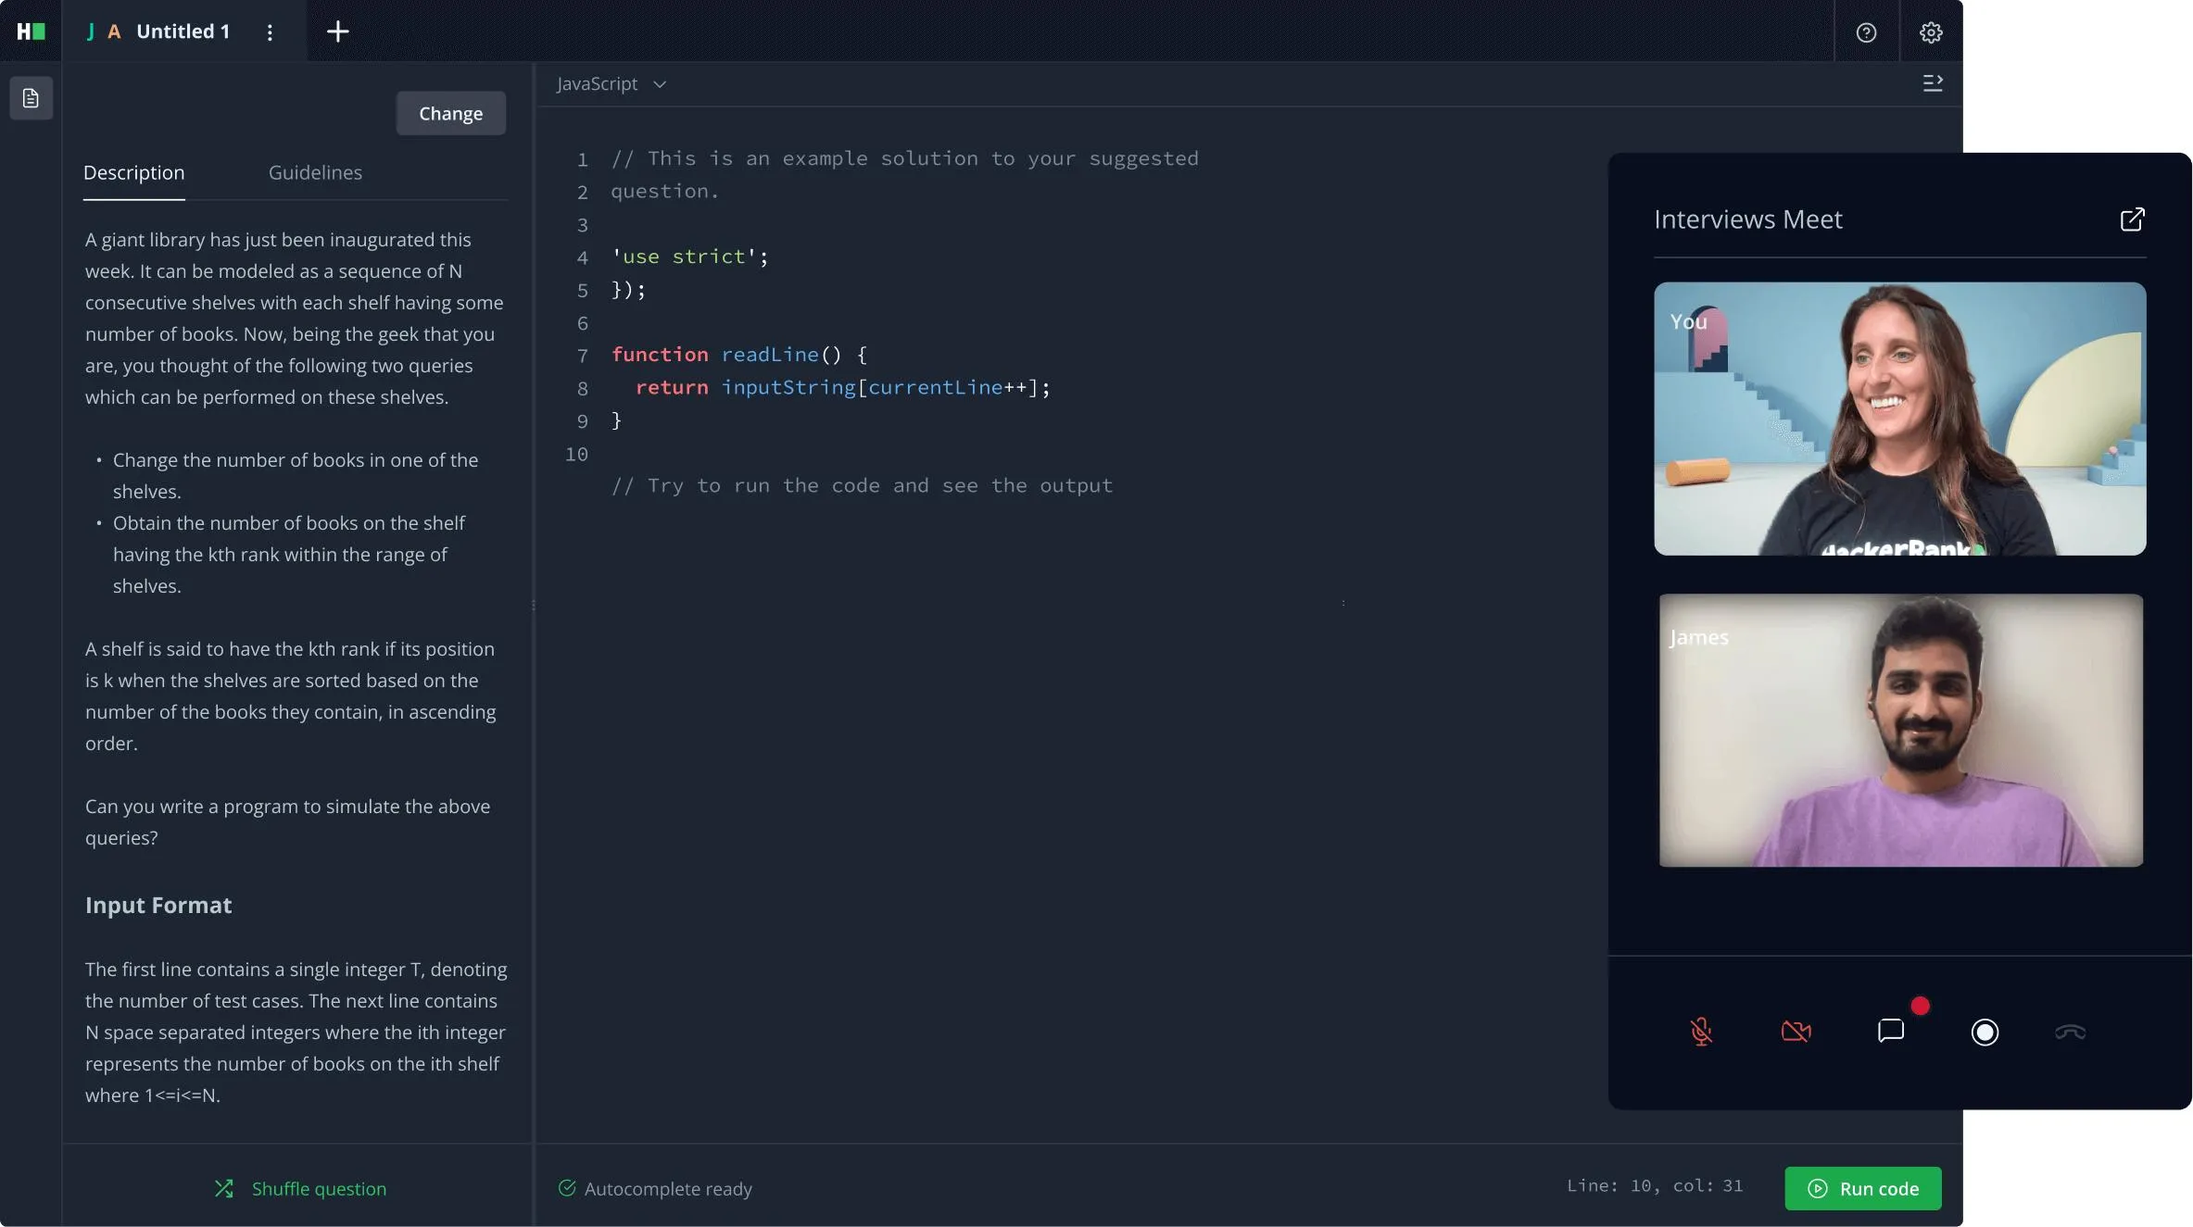The height and width of the screenshot is (1227, 2193).
Task: Open the Untitled 1 tab options menu
Action: (270, 32)
